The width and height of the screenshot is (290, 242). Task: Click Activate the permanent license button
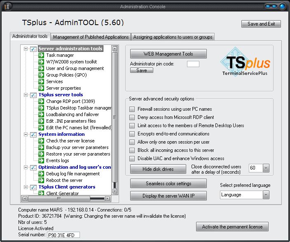pyautogui.click(x=232, y=227)
